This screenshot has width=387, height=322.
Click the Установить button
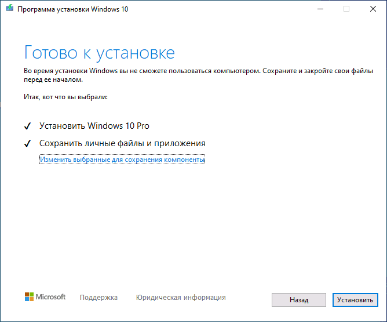355,300
